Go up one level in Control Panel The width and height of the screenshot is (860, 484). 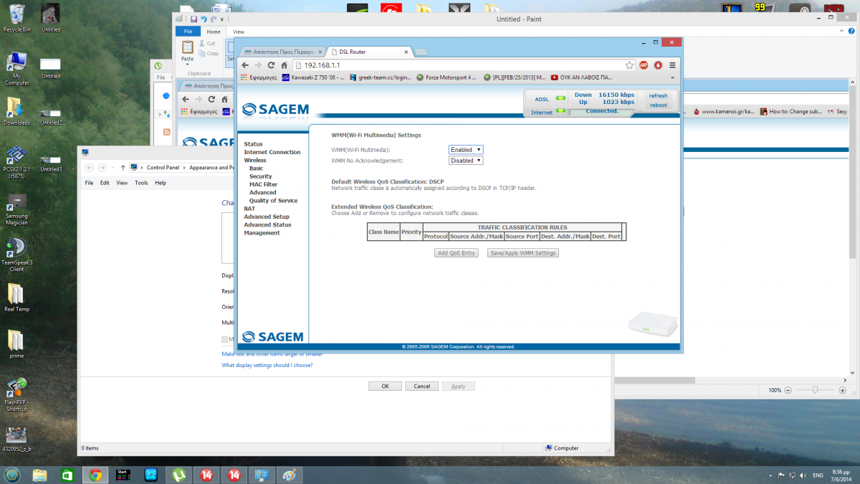(123, 167)
